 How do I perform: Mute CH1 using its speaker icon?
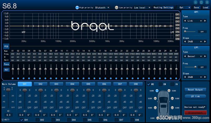tap(25, 111)
